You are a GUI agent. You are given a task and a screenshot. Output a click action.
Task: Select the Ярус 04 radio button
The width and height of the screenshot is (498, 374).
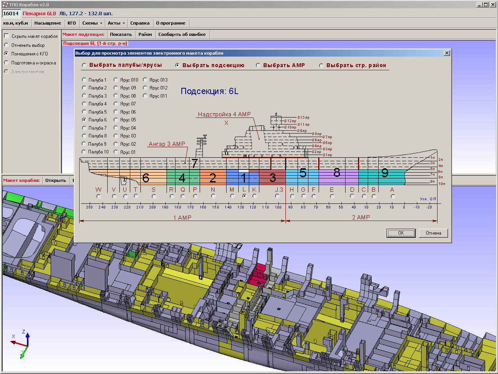tap(116, 128)
